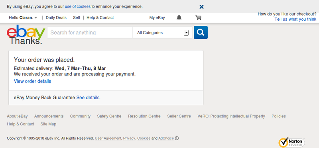Image resolution: width=319 pixels, height=148 pixels.
Task: Click the Search for anything field
Action: (x=90, y=33)
